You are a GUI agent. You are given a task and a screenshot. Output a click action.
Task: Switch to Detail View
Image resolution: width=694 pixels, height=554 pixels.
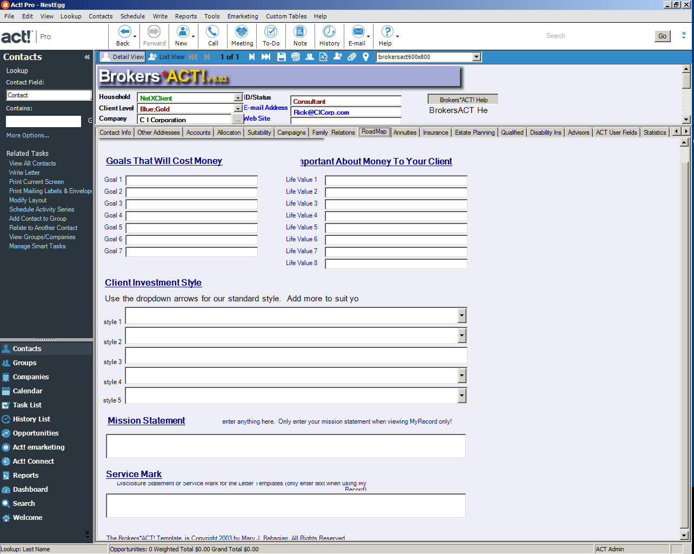(x=123, y=57)
